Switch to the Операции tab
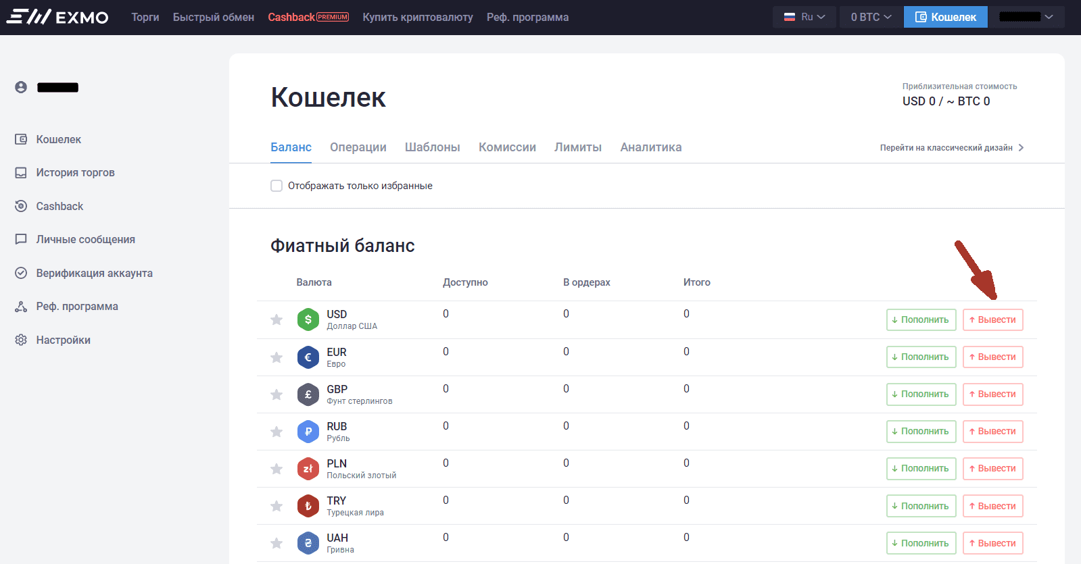The width and height of the screenshot is (1081, 564). (x=358, y=147)
